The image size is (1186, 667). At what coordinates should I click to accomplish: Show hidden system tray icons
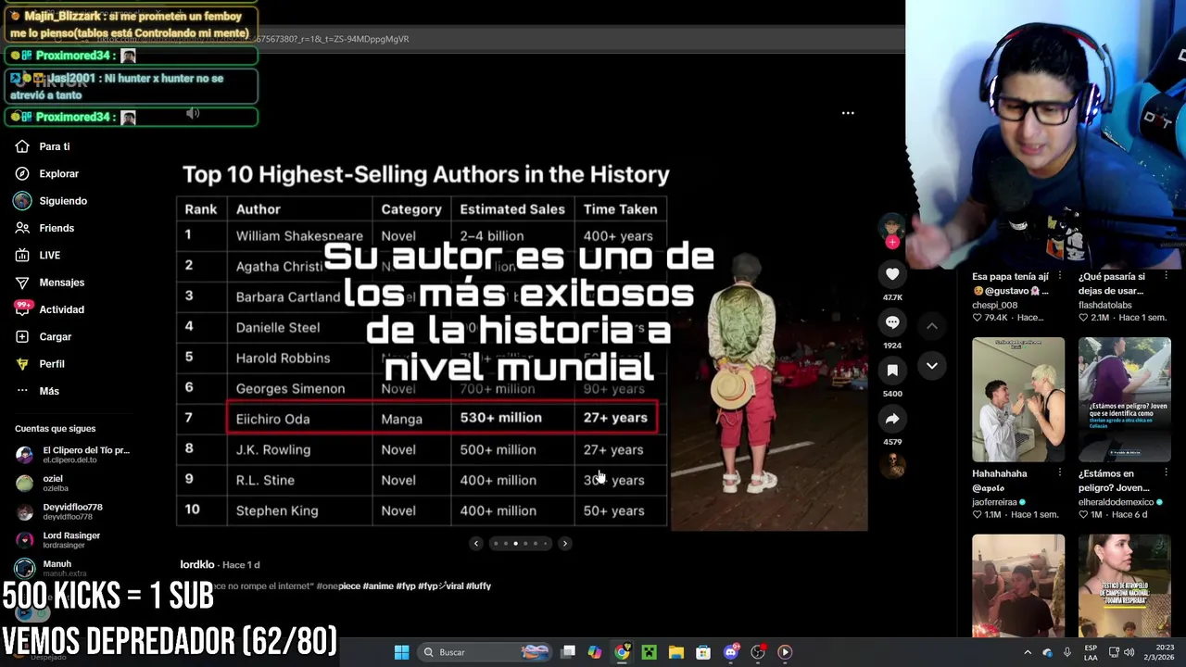(1027, 652)
